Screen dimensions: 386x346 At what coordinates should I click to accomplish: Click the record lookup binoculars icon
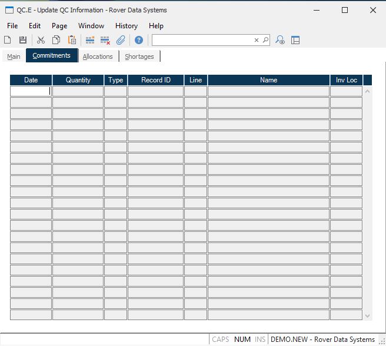pyautogui.click(x=281, y=40)
